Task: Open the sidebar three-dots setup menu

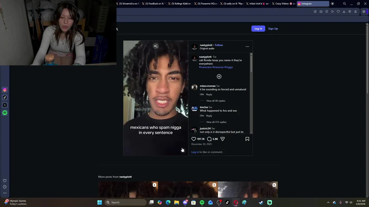Action: (5, 193)
